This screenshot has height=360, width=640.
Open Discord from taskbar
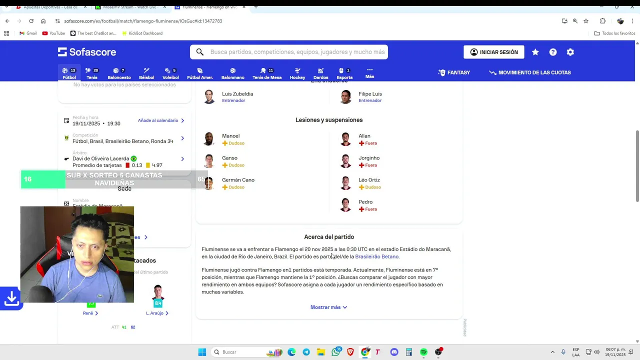click(x=394, y=352)
